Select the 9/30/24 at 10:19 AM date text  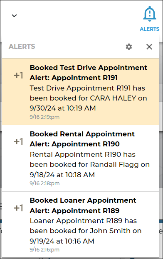point(63,108)
